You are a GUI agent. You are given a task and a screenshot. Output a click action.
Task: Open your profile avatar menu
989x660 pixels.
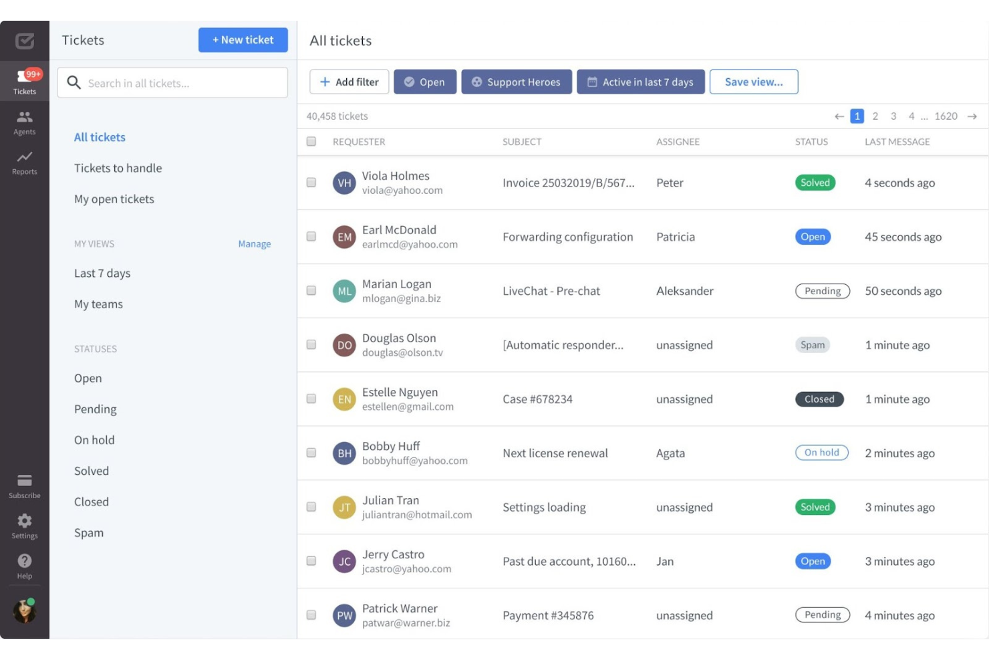tap(24, 610)
